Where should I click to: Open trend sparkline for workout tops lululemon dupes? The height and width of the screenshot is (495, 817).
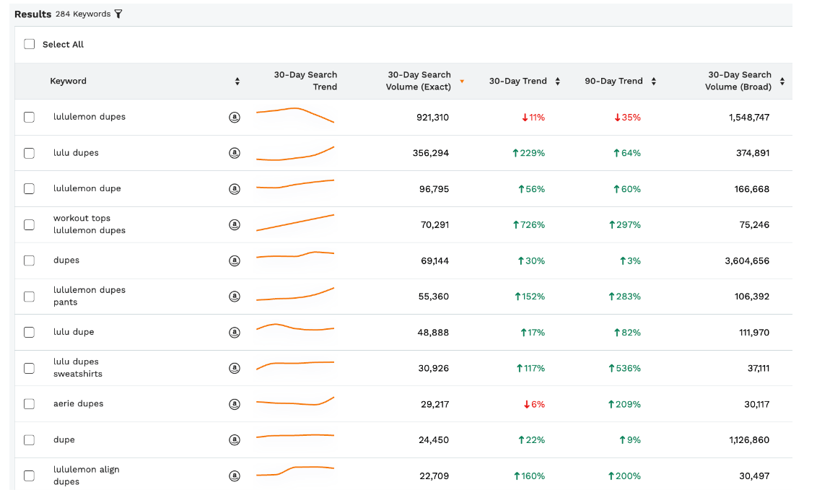pos(295,222)
